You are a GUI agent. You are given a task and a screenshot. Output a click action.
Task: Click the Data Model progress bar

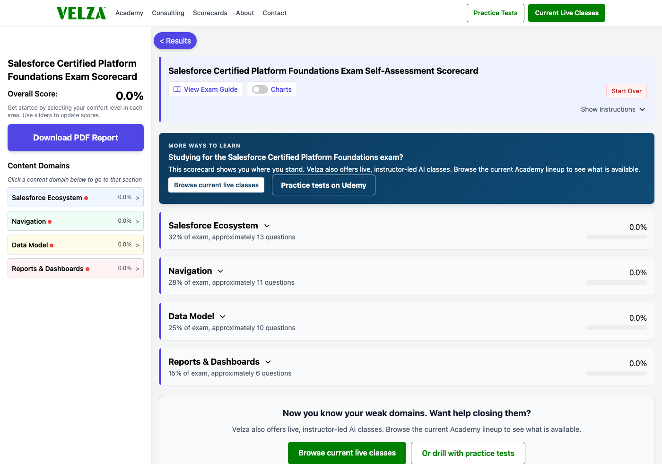point(617,328)
